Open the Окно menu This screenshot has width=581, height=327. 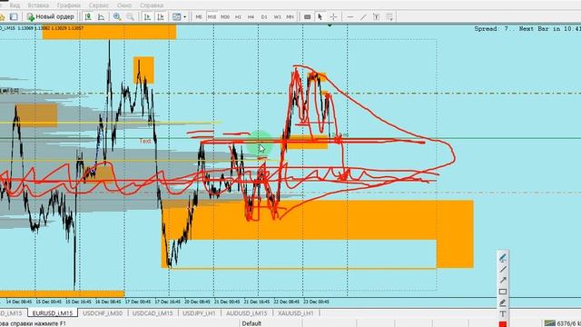point(124,5)
